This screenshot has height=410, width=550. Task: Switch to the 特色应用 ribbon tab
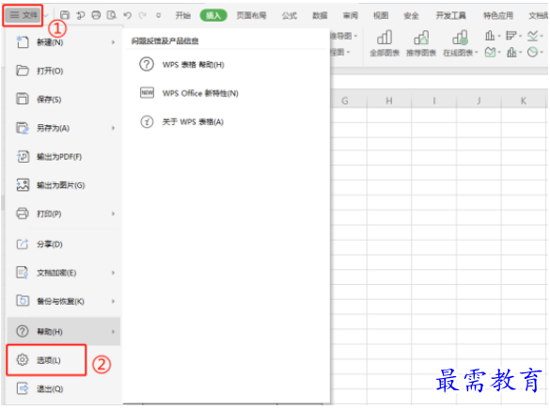498,15
